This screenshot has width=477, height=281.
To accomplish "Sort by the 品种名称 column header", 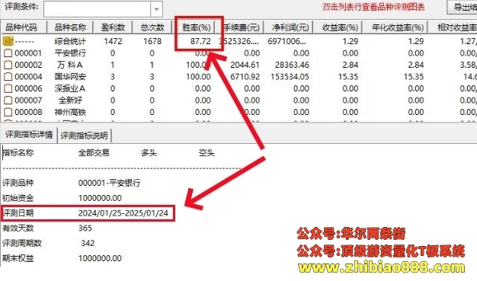I will (x=70, y=27).
